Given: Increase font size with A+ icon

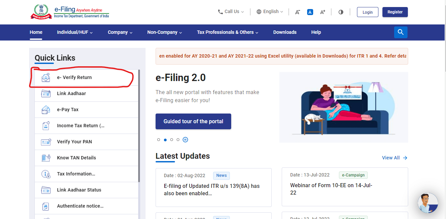Looking at the screenshot, I should (323, 12).
